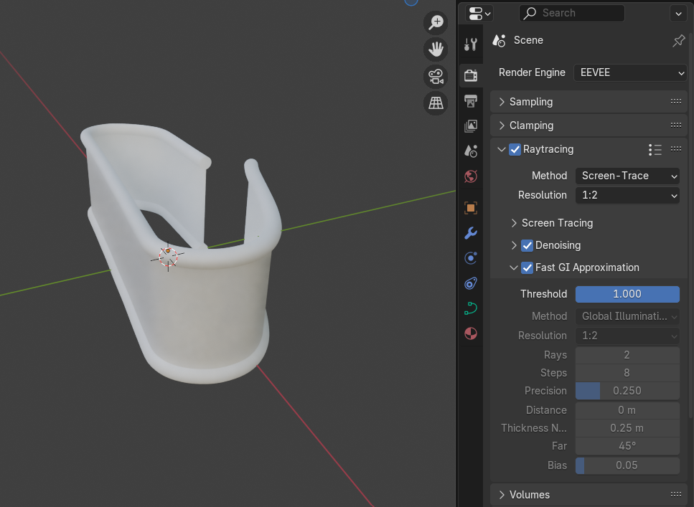Open the Tool properties tab
Viewport: 694px width, 507px height.
471,44
